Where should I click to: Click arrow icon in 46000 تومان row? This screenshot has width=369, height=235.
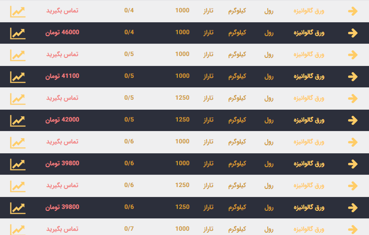(x=352, y=33)
